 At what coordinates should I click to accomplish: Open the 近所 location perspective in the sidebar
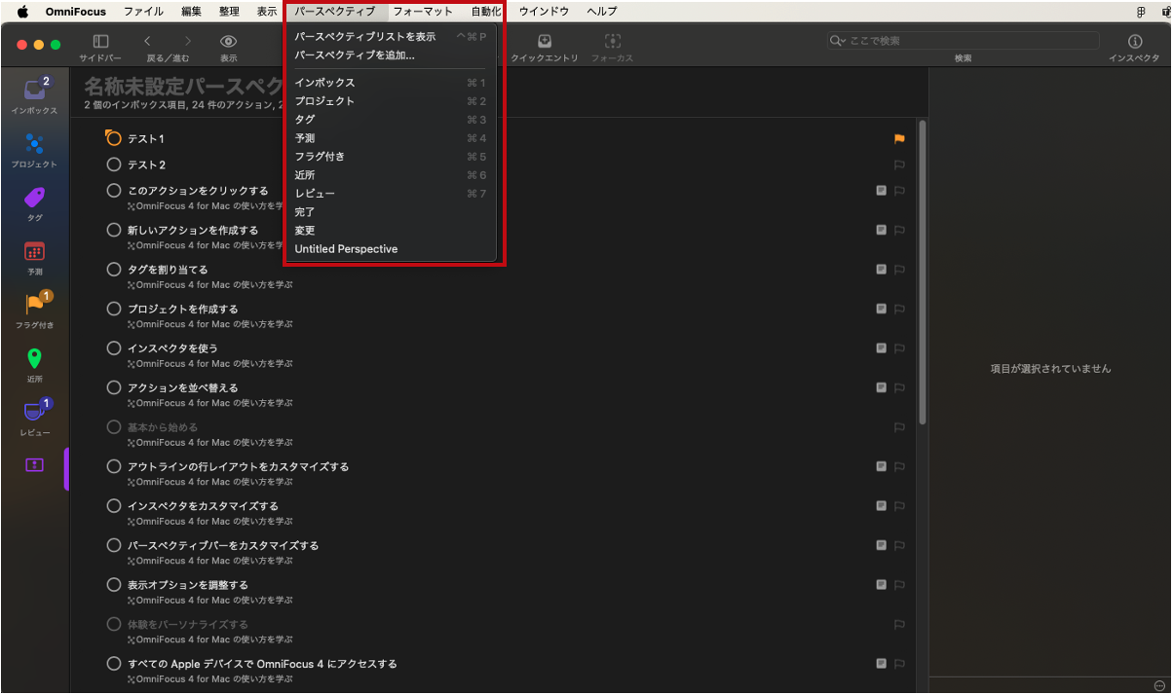pos(34,363)
